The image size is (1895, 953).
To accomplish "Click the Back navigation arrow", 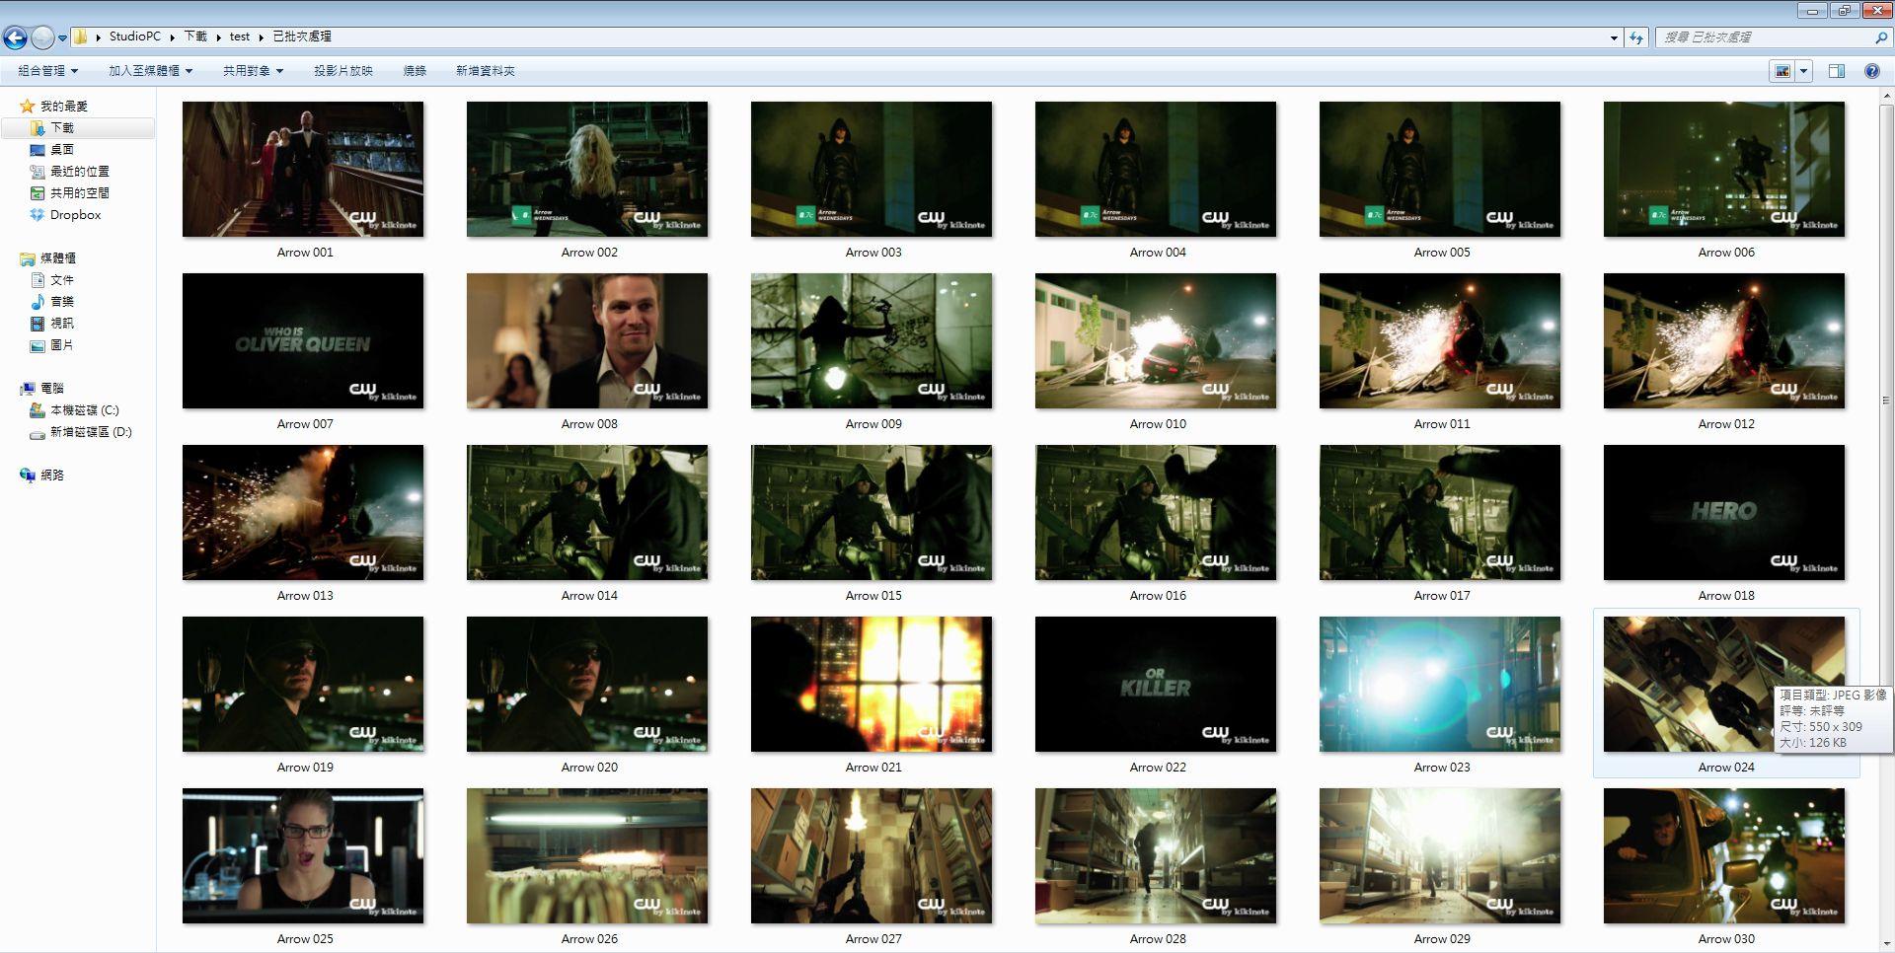I will pyautogui.click(x=15, y=37).
